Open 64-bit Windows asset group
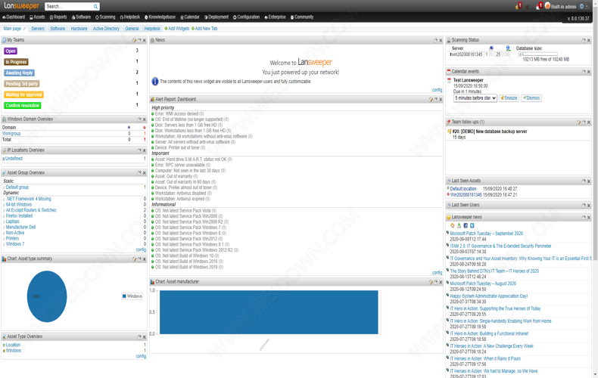Screen dimensions: 598x378 click(19, 205)
